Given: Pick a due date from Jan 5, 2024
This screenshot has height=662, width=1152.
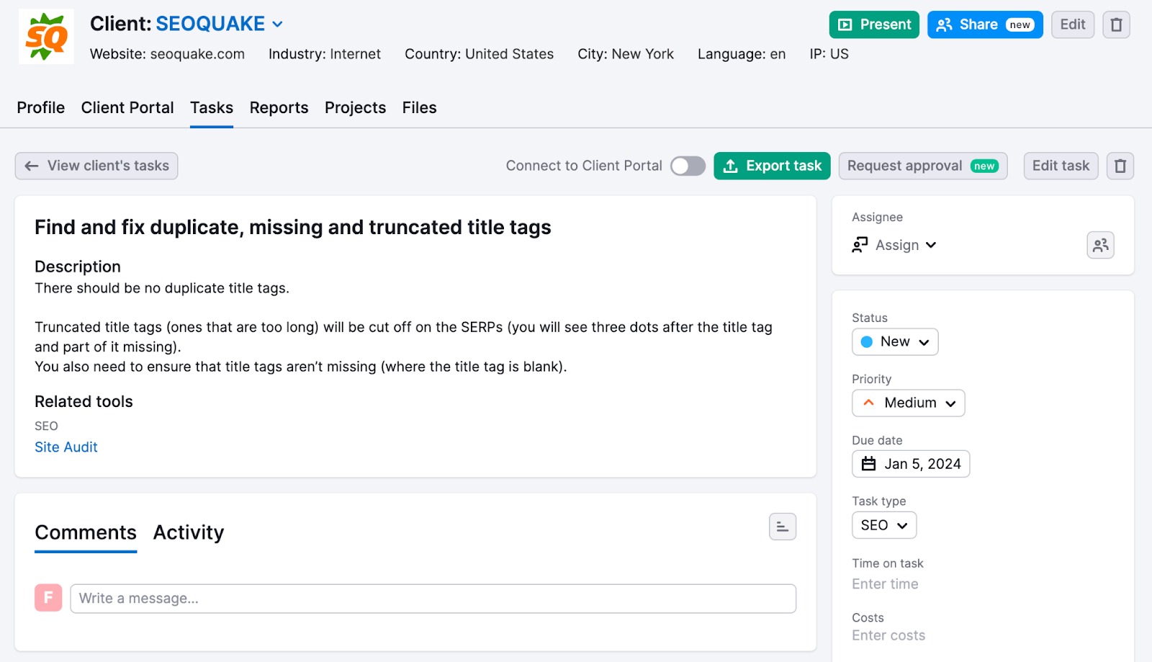Looking at the screenshot, I should [x=911, y=464].
